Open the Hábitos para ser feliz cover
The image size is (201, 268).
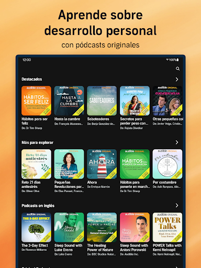click(x=36, y=100)
